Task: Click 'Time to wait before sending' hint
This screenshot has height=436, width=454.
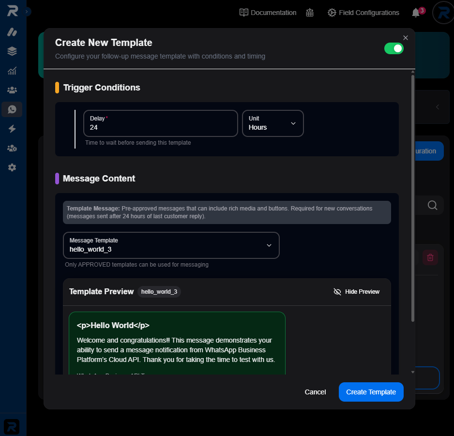Action: point(138,142)
